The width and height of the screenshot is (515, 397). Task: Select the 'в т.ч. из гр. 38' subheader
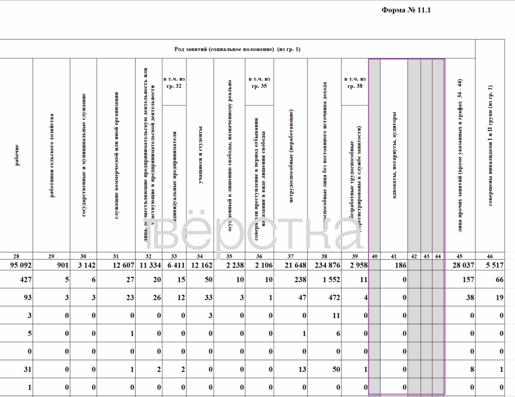point(355,82)
